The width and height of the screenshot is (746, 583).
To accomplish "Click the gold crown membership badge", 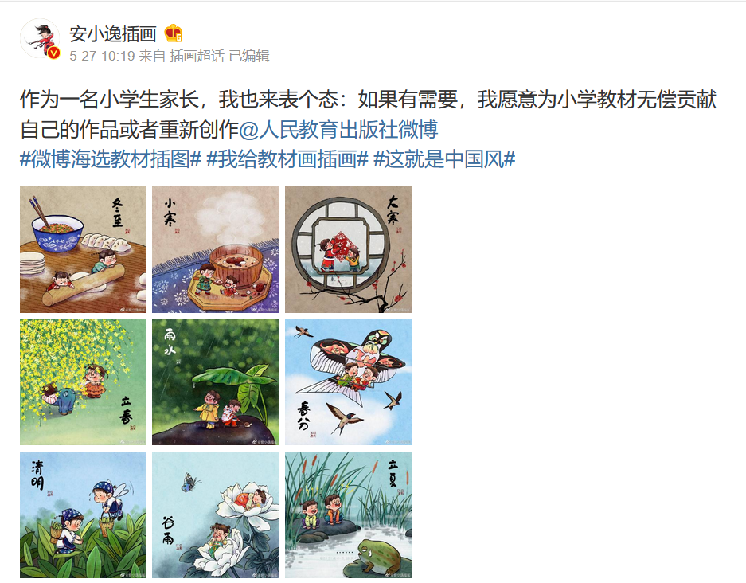I will tap(174, 33).
